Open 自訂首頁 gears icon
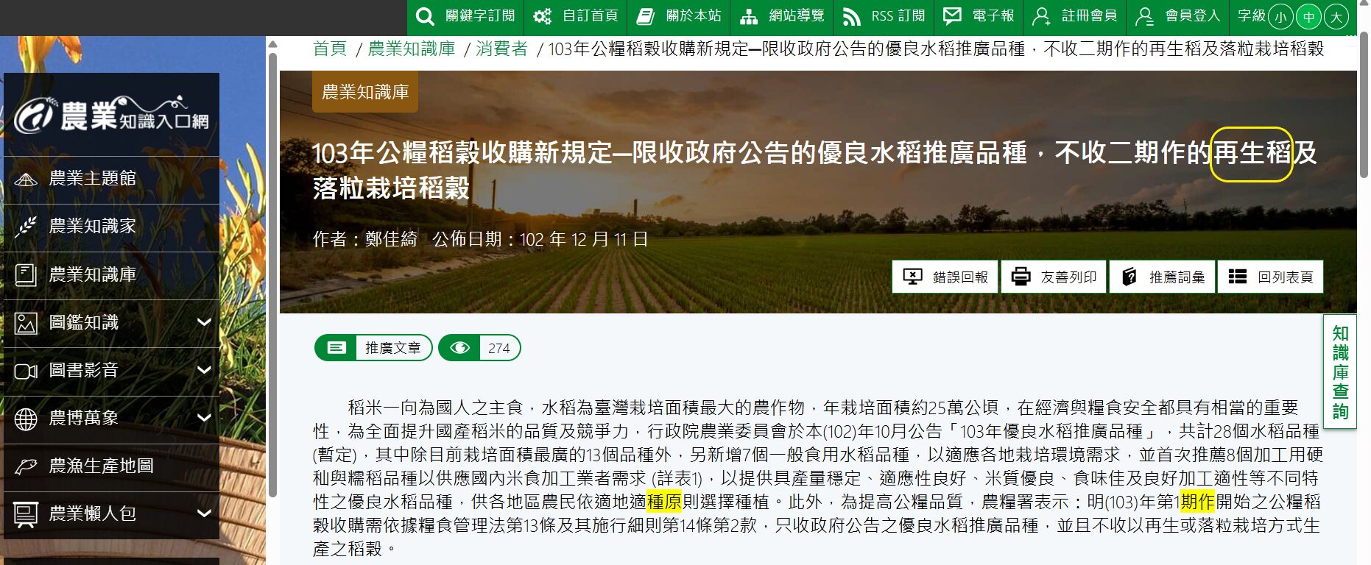This screenshot has height=565, width=1371. pyautogui.click(x=543, y=16)
